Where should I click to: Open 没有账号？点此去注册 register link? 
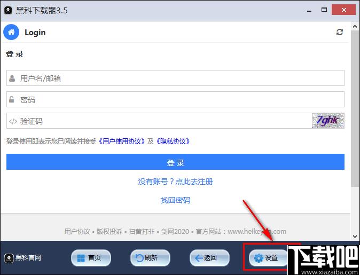(175, 182)
